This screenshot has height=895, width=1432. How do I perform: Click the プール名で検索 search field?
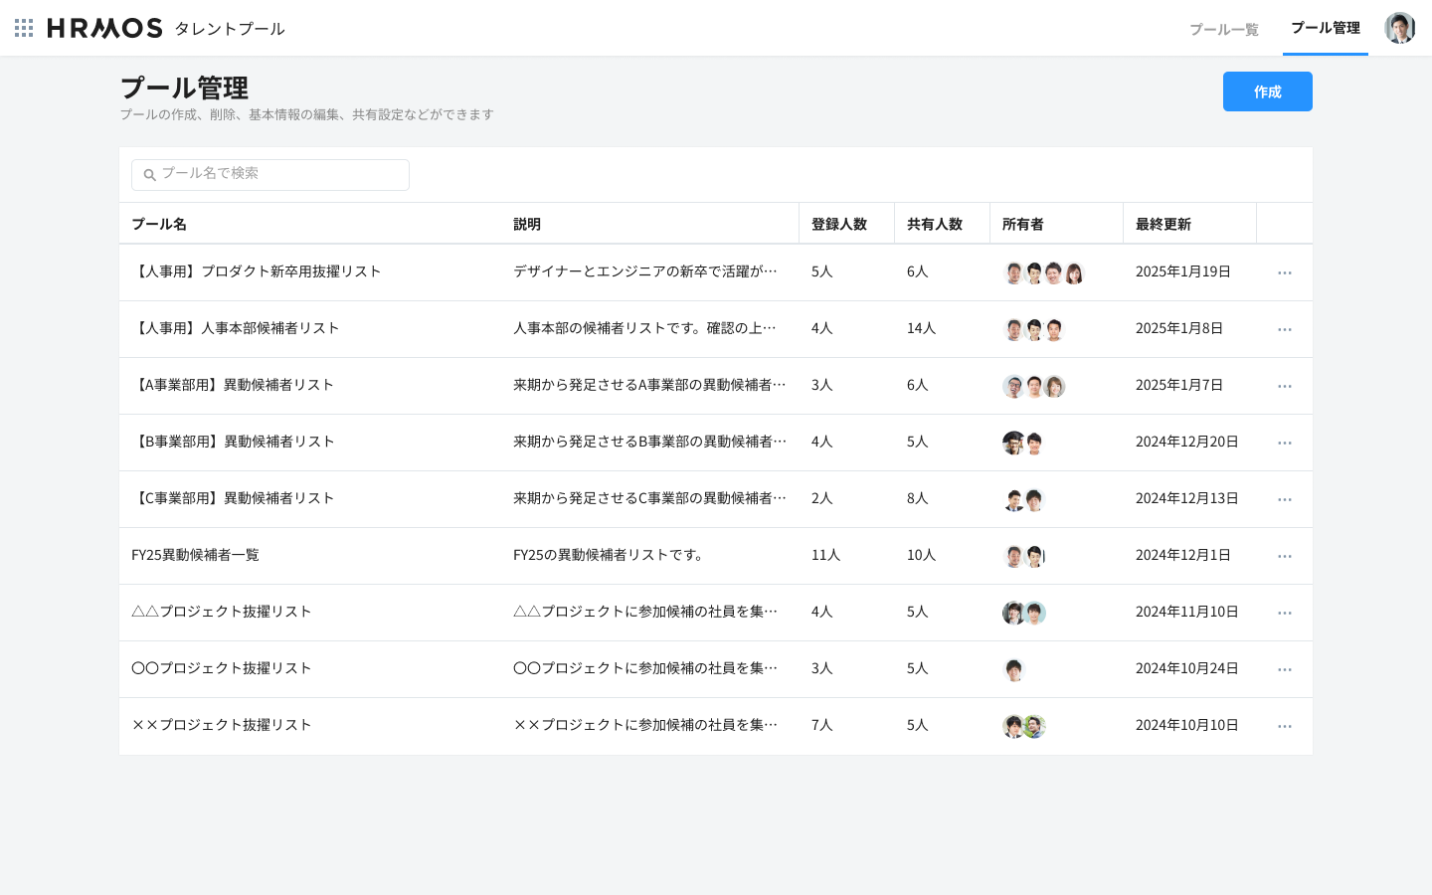pyautogui.click(x=278, y=174)
